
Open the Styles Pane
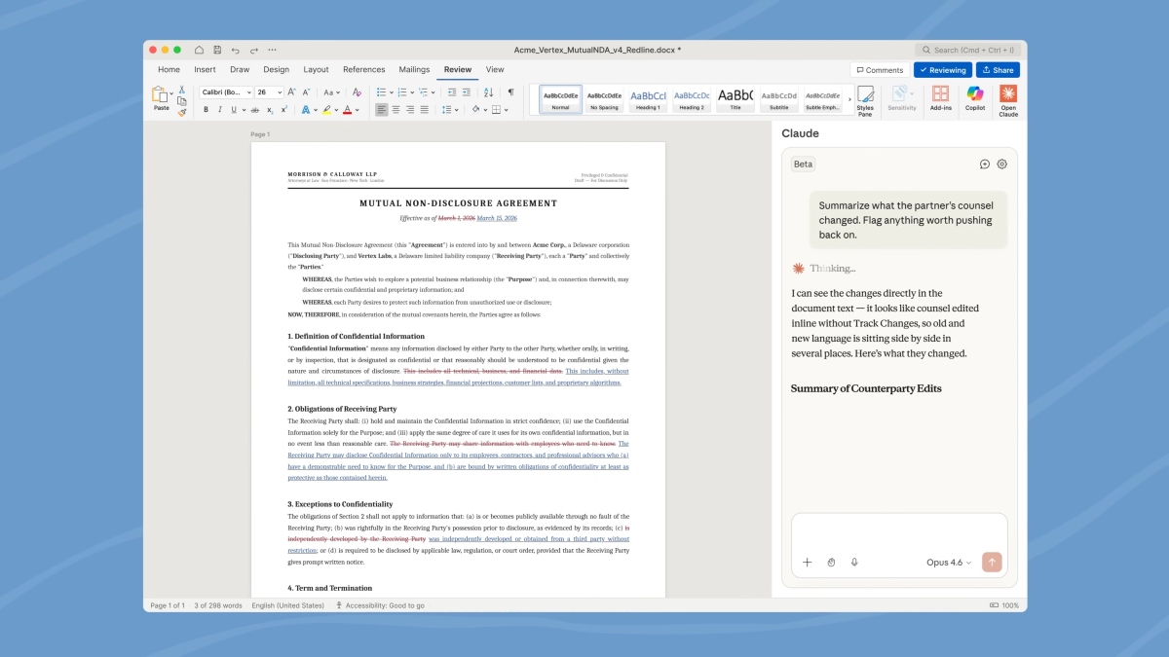864,99
